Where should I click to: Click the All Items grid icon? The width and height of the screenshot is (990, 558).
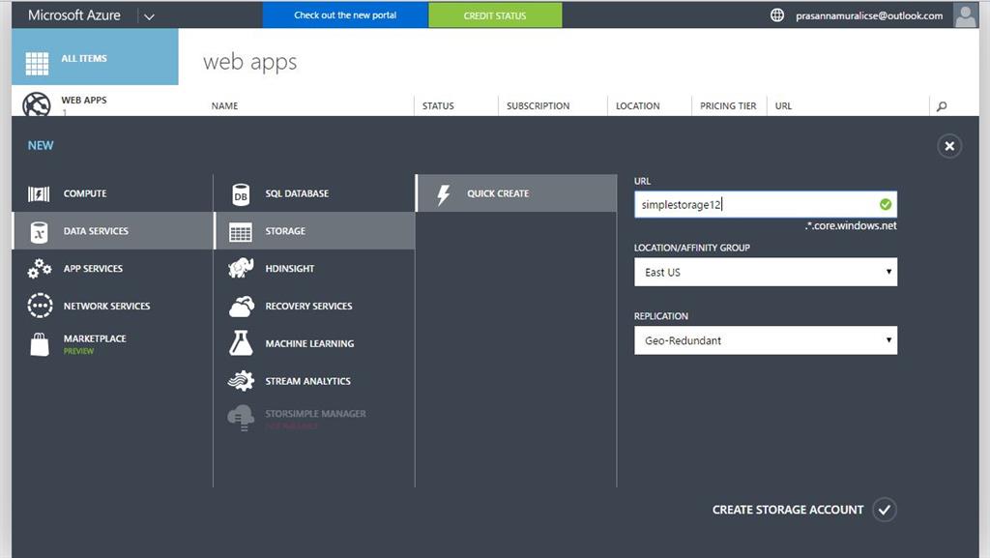click(x=37, y=63)
